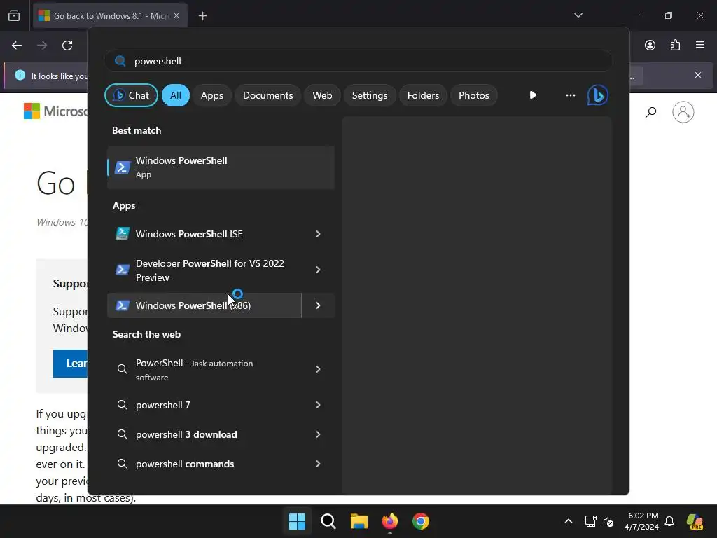
Task: Filter results by Folders
Action: 423,95
